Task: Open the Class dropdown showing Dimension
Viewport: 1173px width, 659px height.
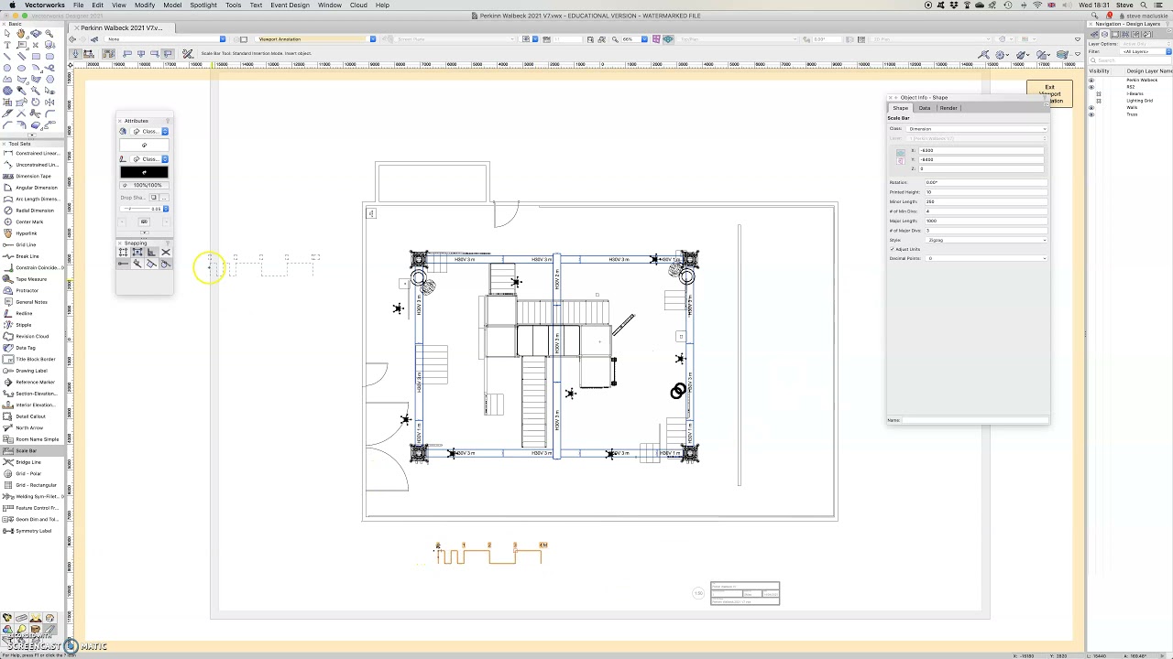Action: coord(976,129)
